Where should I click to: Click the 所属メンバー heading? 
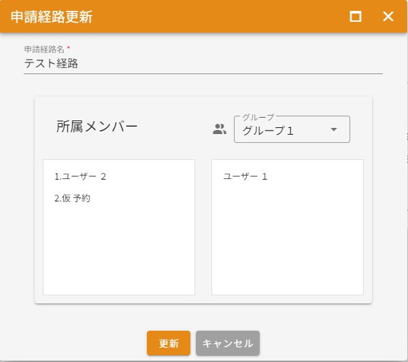97,126
